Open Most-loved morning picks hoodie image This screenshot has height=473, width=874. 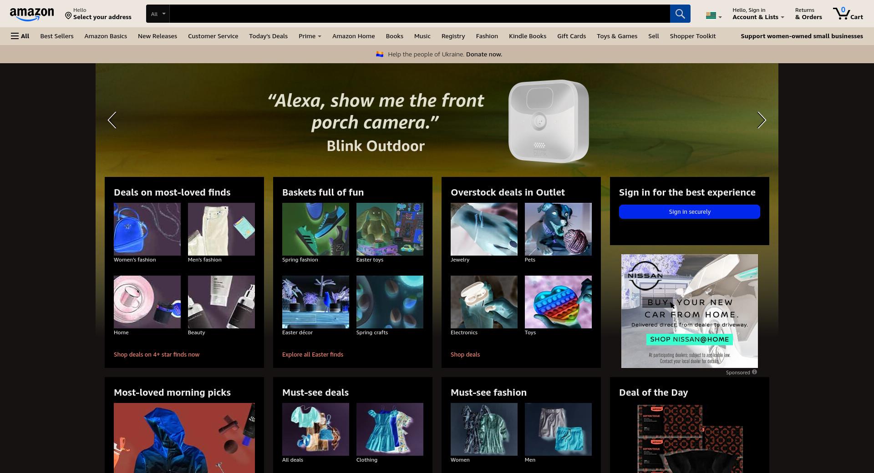(x=184, y=438)
